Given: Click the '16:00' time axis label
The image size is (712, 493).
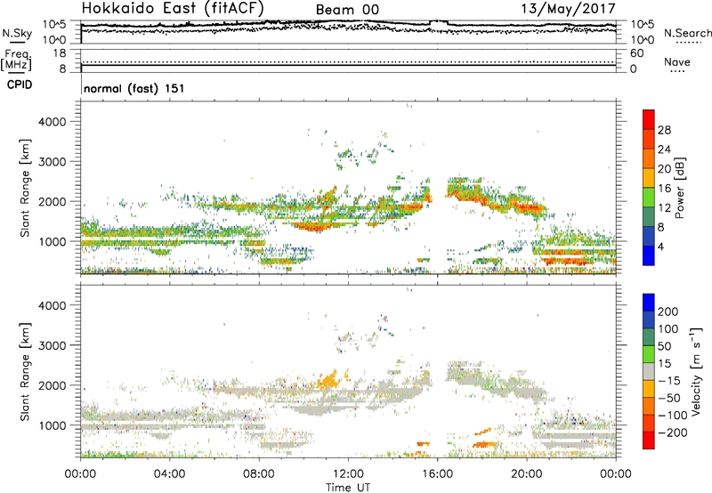Looking at the screenshot, I should (x=437, y=474).
